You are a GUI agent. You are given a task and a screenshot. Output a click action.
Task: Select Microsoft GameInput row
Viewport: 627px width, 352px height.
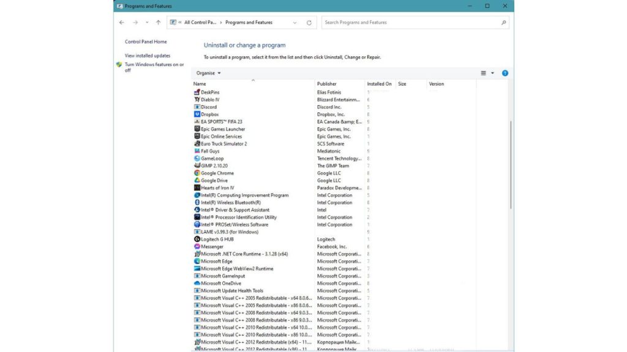pyautogui.click(x=334, y=276)
